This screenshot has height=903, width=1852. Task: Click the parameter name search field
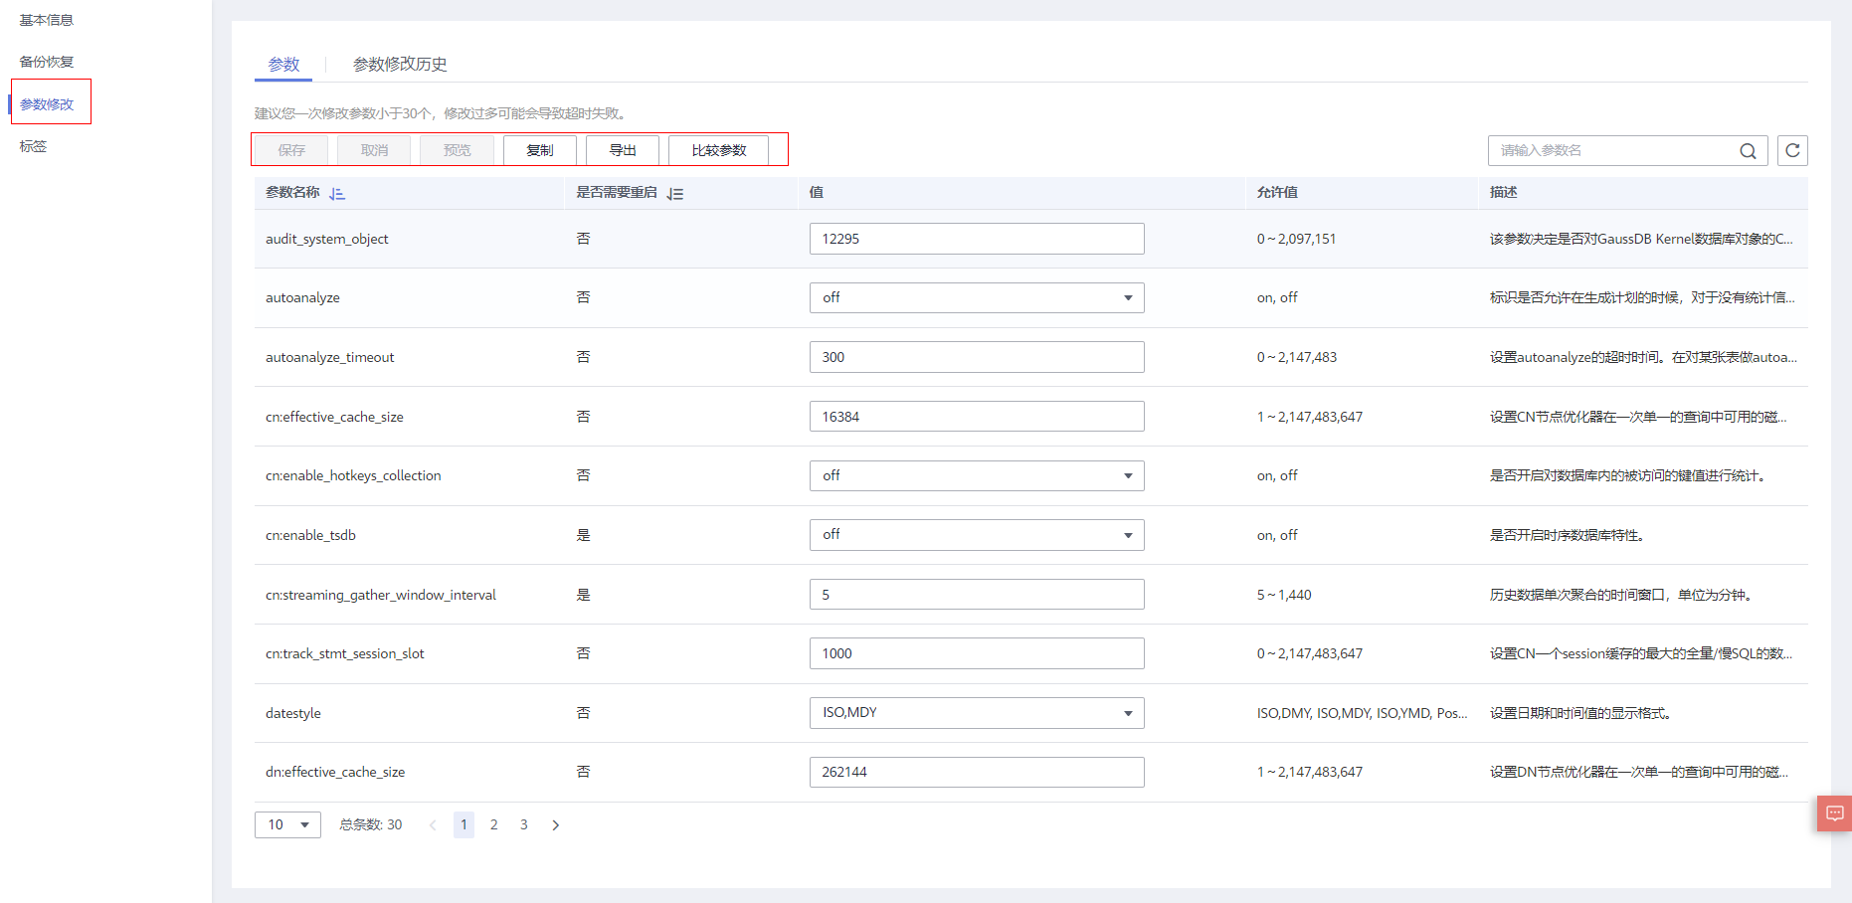point(1611,151)
